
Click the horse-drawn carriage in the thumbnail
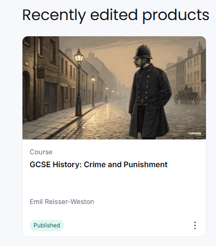click(x=187, y=95)
